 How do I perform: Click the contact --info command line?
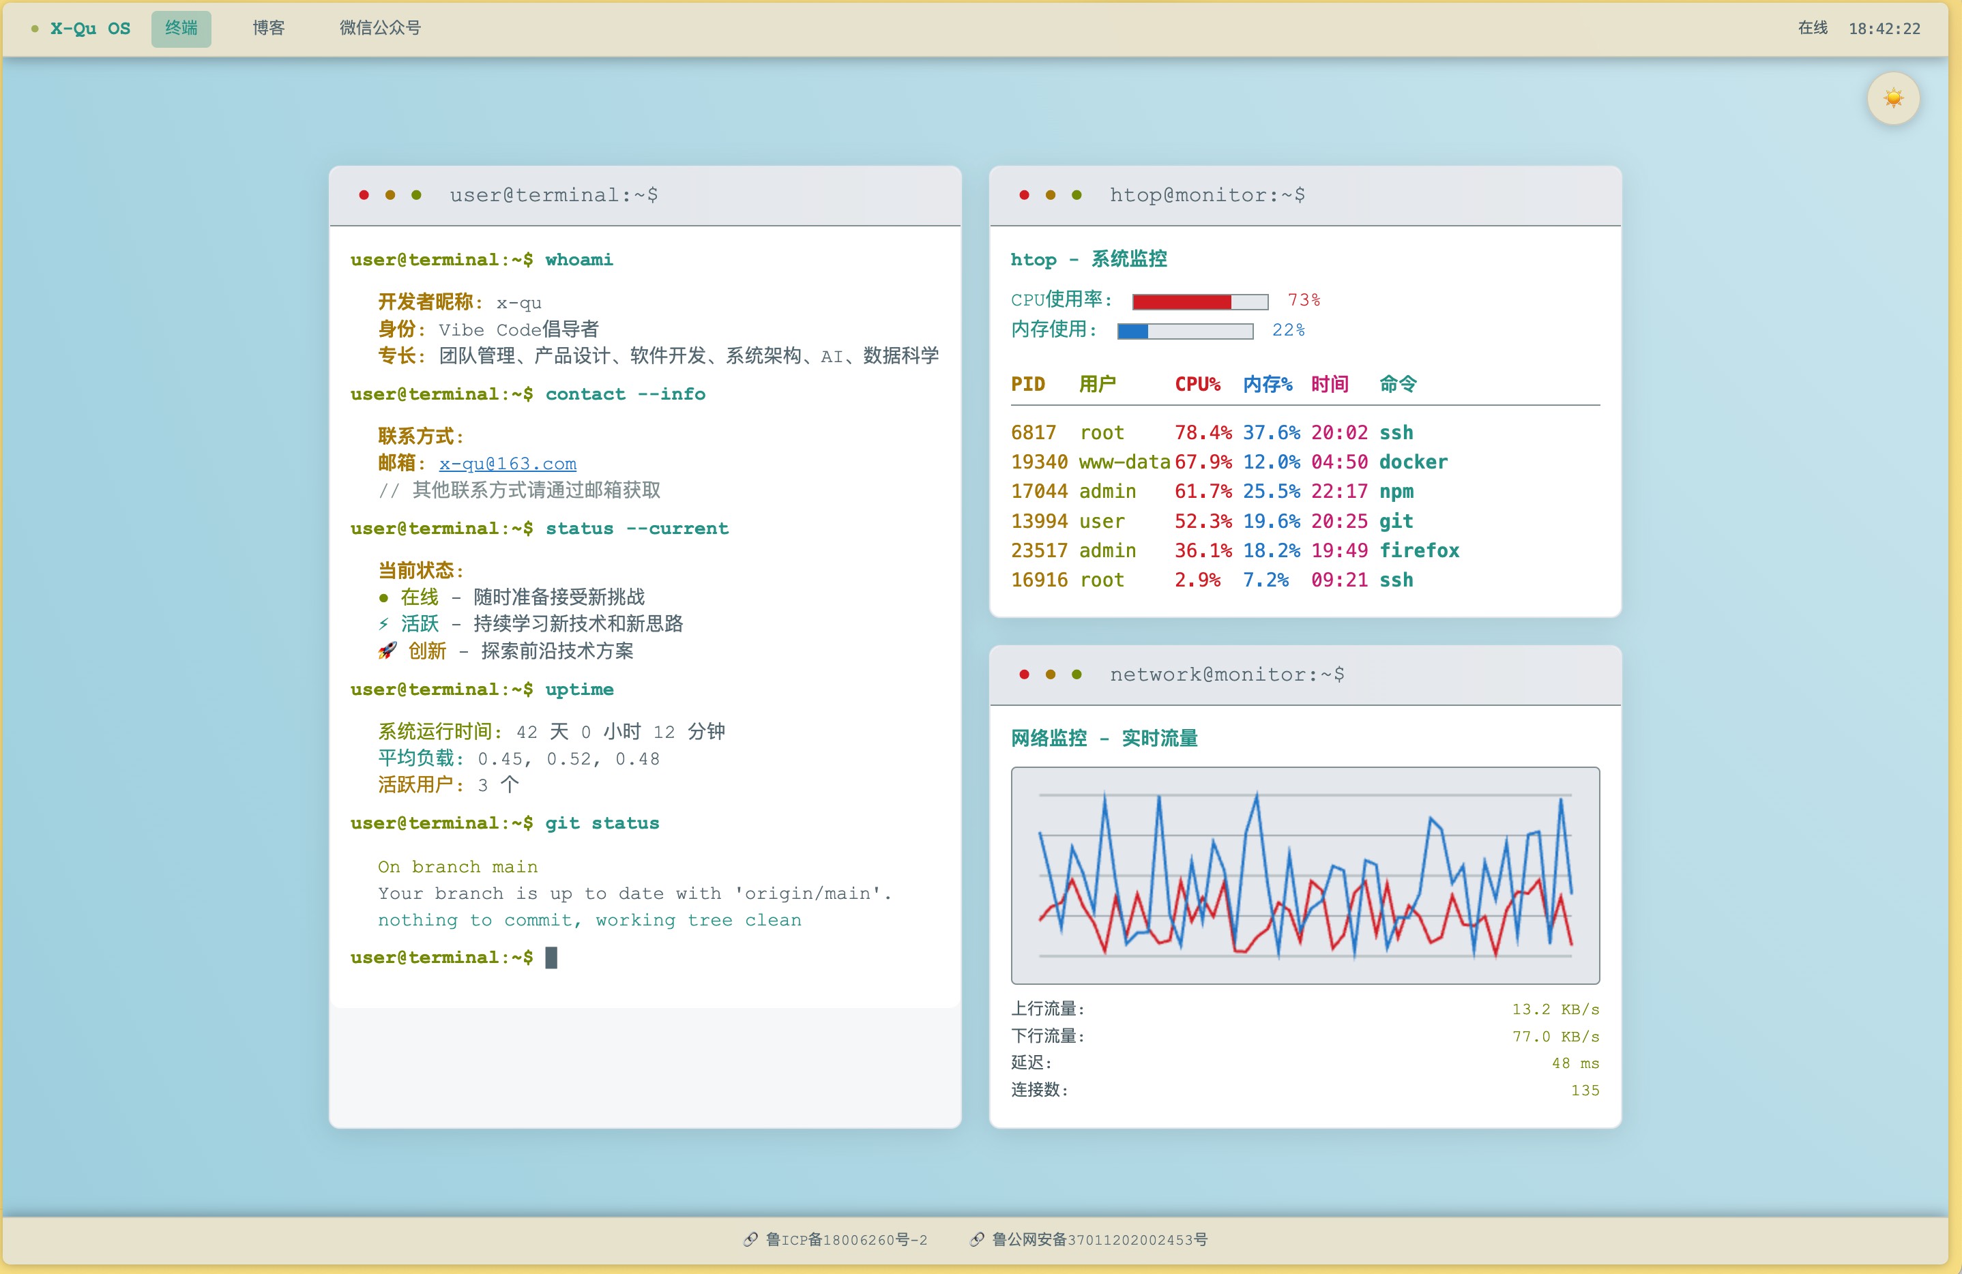click(x=527, y=395)
